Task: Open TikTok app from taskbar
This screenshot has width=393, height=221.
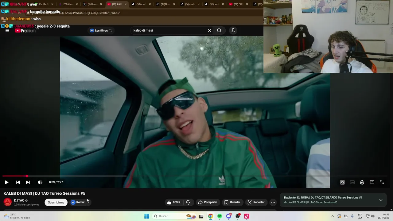Action: pos(247,216)
